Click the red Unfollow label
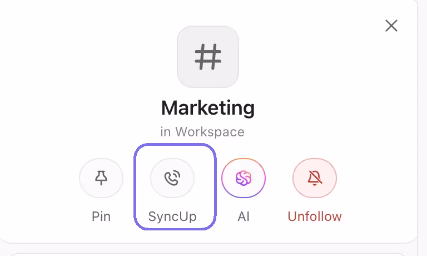 pos(315,216)
